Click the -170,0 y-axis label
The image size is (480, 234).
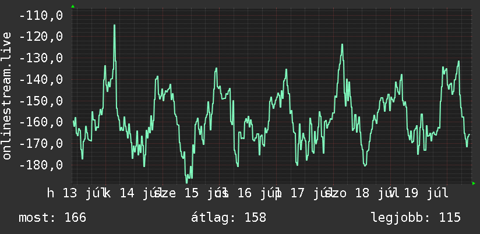41,144
